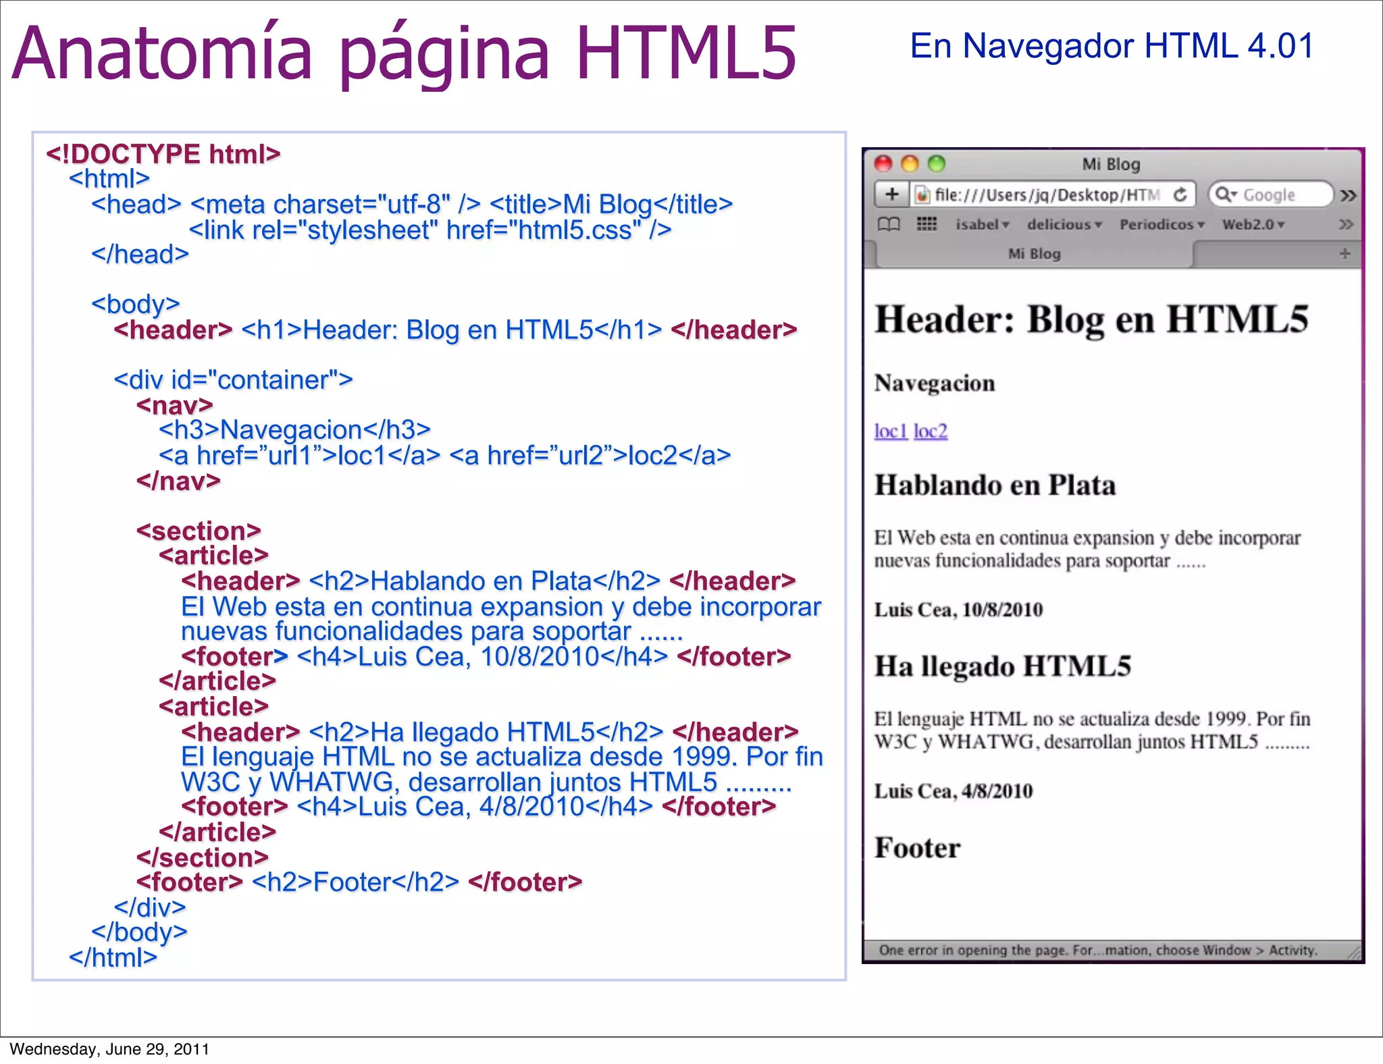Click the Ha llegado HTML5 heading

1002,666
